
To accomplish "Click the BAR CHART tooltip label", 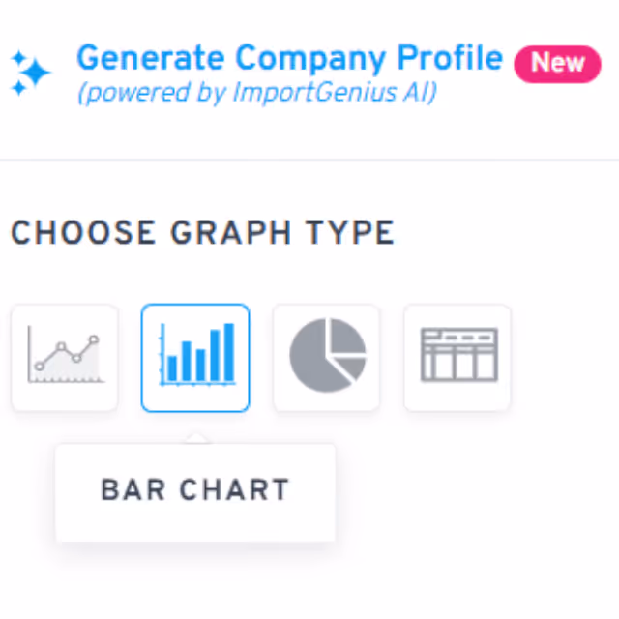I will click(x=195, y=490).
